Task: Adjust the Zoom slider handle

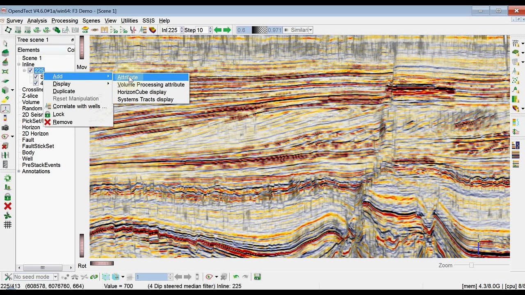Action: (471, 265)
